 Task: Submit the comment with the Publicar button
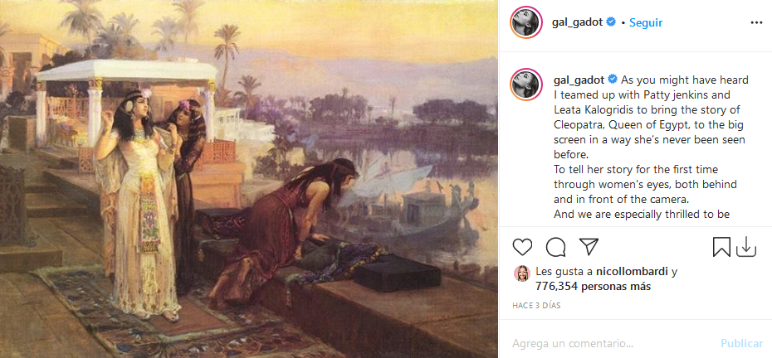pyautogui.click(x=742, y=343)
